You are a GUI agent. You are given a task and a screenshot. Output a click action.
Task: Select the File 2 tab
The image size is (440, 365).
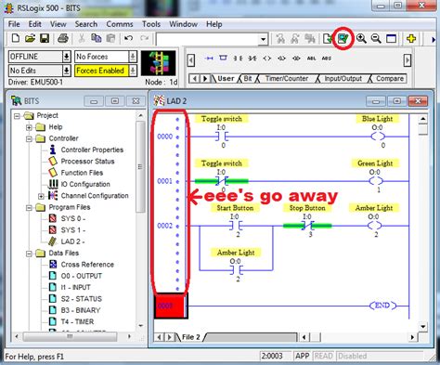[x=190, y=337]
